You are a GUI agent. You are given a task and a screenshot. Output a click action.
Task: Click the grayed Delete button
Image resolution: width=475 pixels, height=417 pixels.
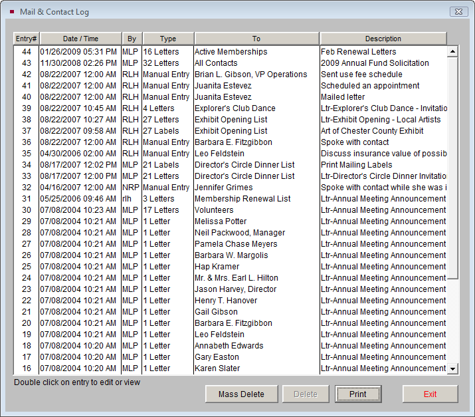pyautogui.click(x=306, y=394)
